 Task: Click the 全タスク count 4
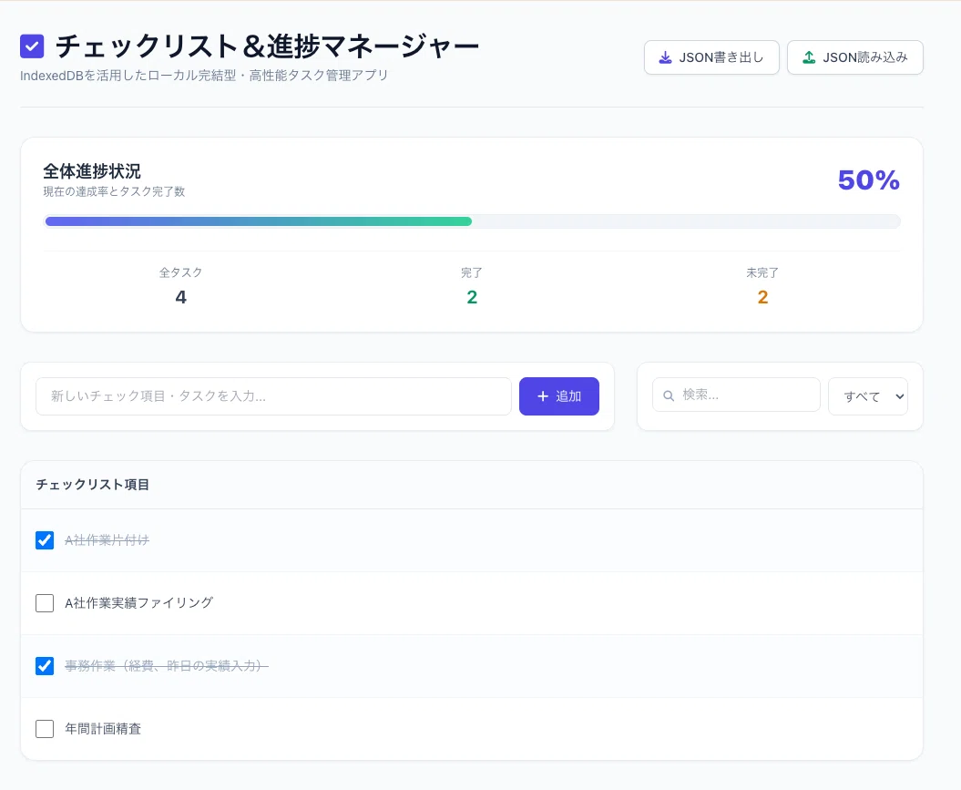point(180,297)
